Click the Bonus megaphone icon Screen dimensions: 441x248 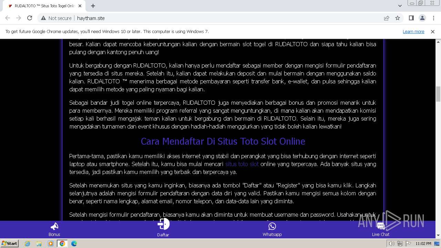click(x=54, y=226)
